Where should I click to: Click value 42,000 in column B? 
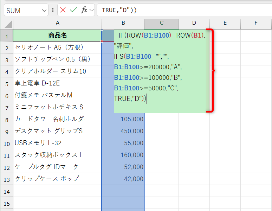point(123,179)
